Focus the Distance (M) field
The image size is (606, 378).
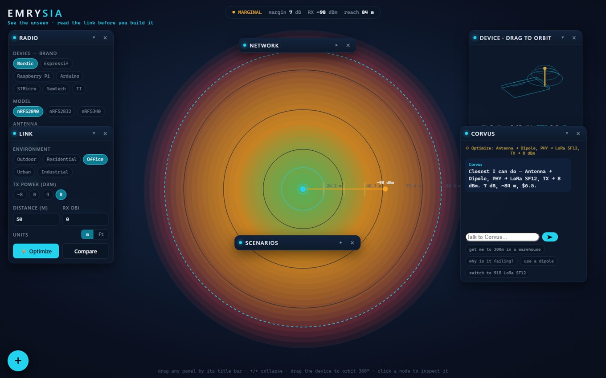(x=36, y=219)
